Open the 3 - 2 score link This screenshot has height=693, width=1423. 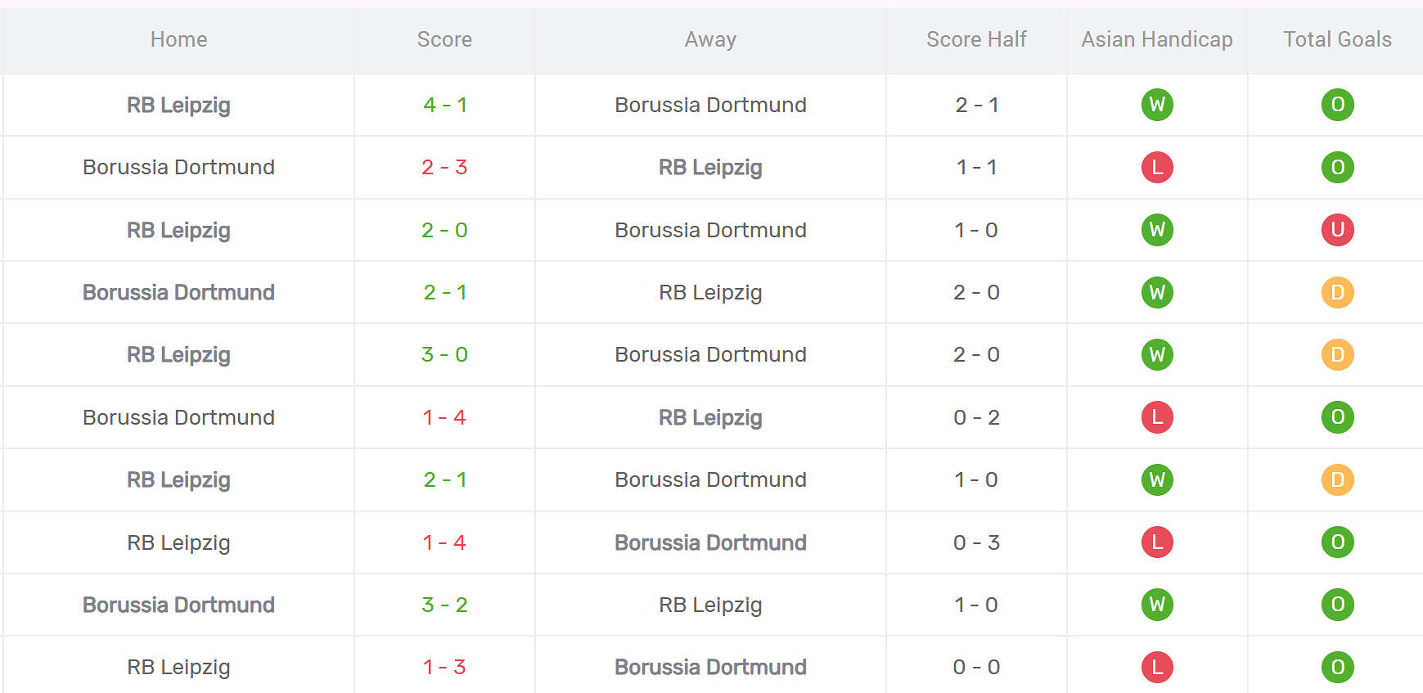pyautogui.click(x=444, y=605)
